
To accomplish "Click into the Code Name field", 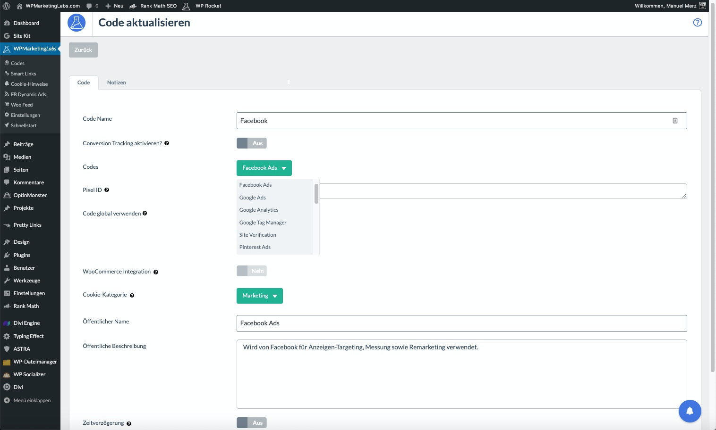I will (x=461, y=121).
